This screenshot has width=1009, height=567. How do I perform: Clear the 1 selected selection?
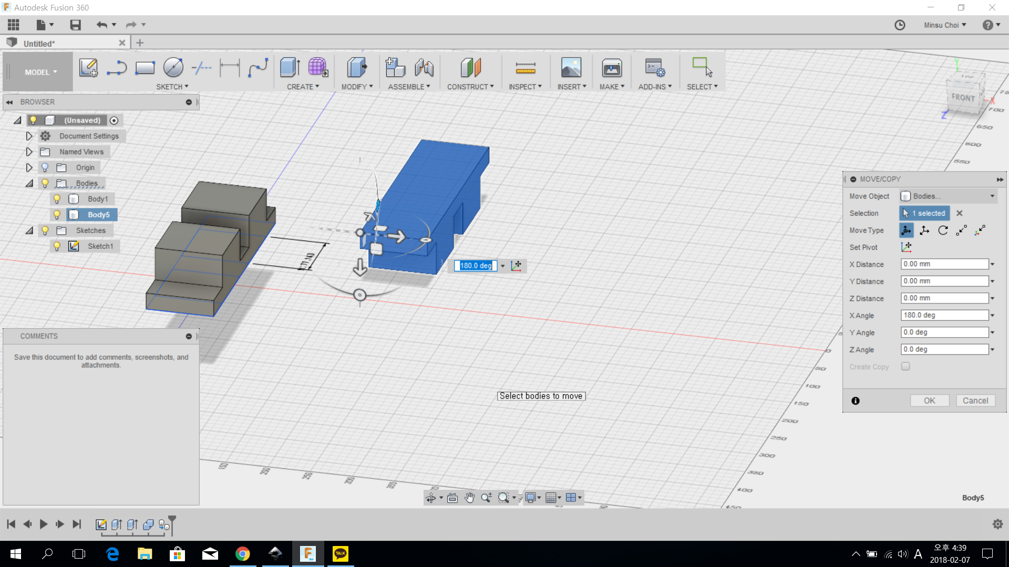[x=959, y=213]
